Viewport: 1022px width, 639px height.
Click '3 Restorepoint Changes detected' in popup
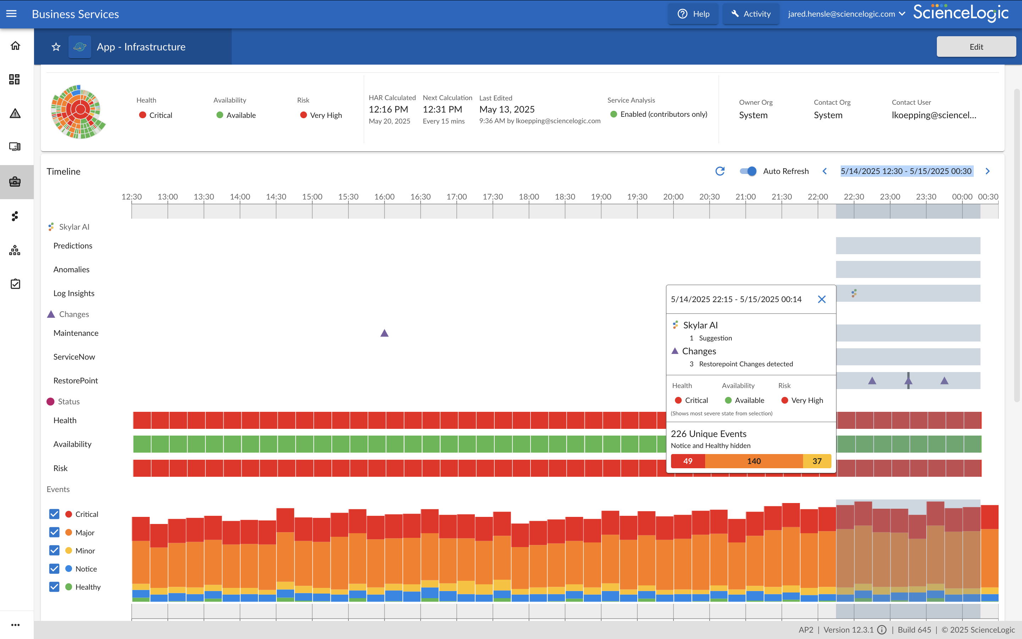point(741,364)
